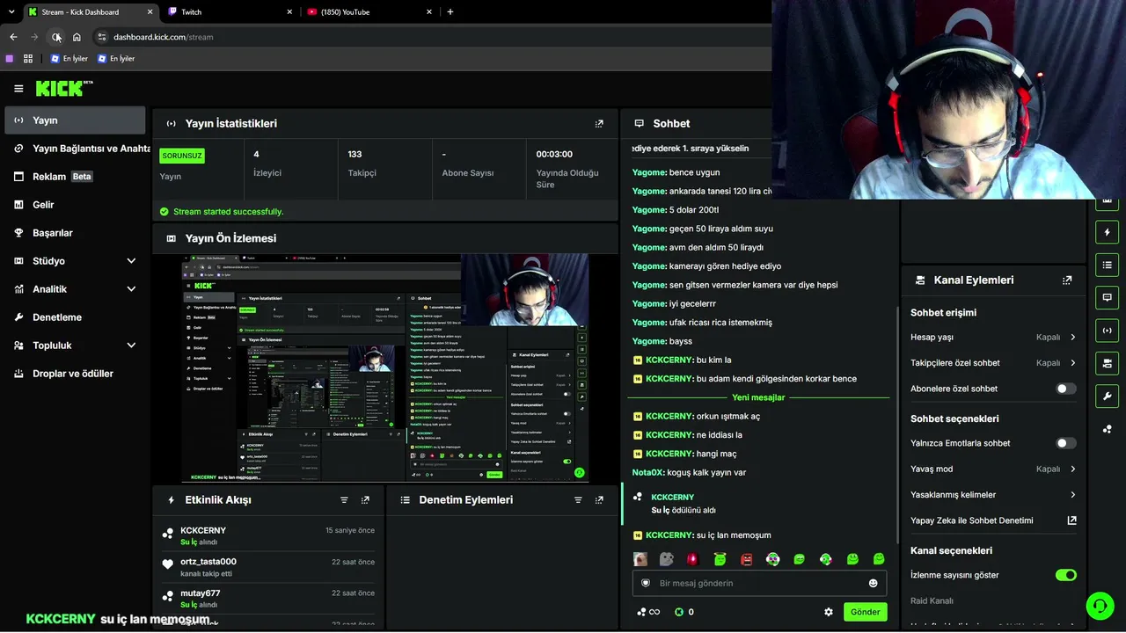Open Takipçilere özel sohbet options
This screenshot has width=1126, height=633.
click(993, 363)
